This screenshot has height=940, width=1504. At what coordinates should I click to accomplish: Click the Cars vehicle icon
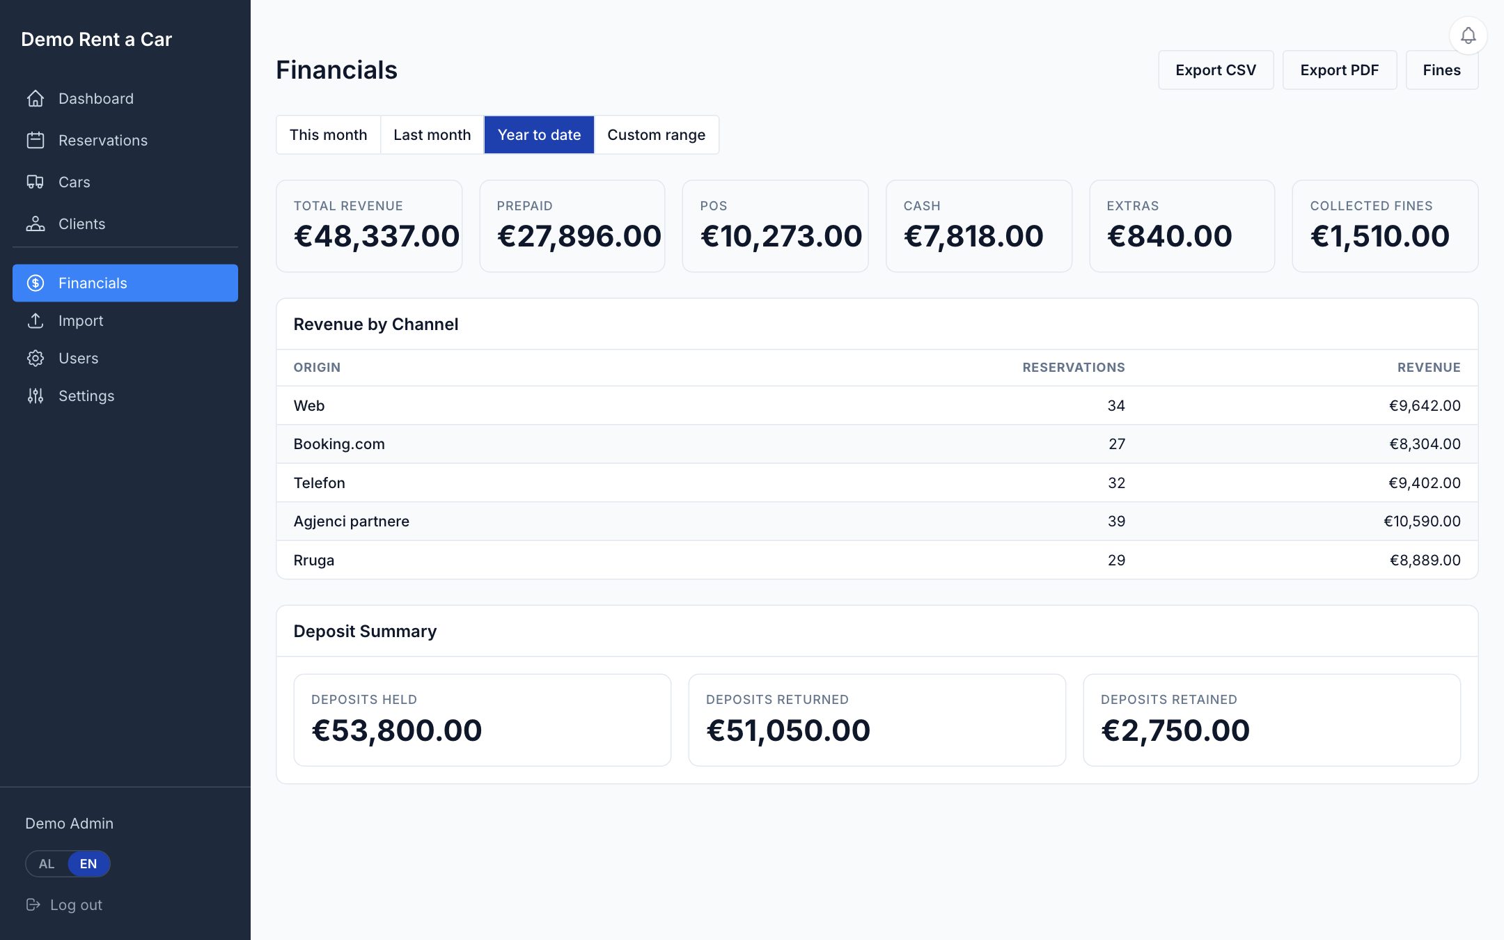(x=36, y=182)
